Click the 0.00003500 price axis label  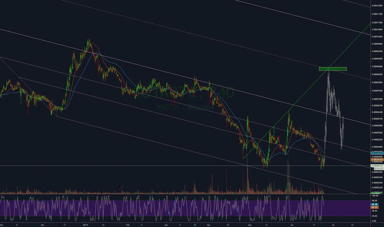tap(378, 183)
